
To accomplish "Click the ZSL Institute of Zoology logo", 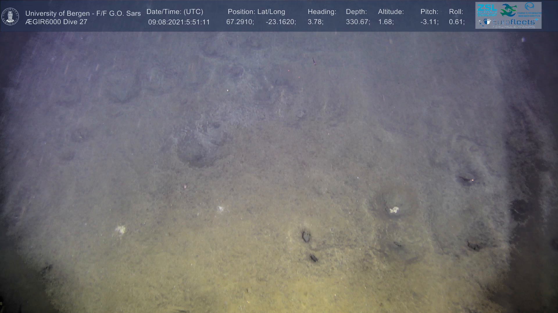I will point(487,10).
